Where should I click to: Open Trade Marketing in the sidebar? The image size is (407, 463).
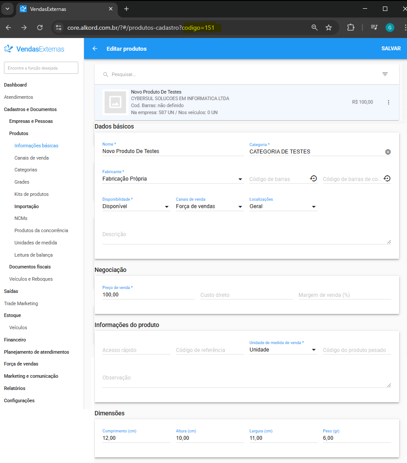(21, 303)
